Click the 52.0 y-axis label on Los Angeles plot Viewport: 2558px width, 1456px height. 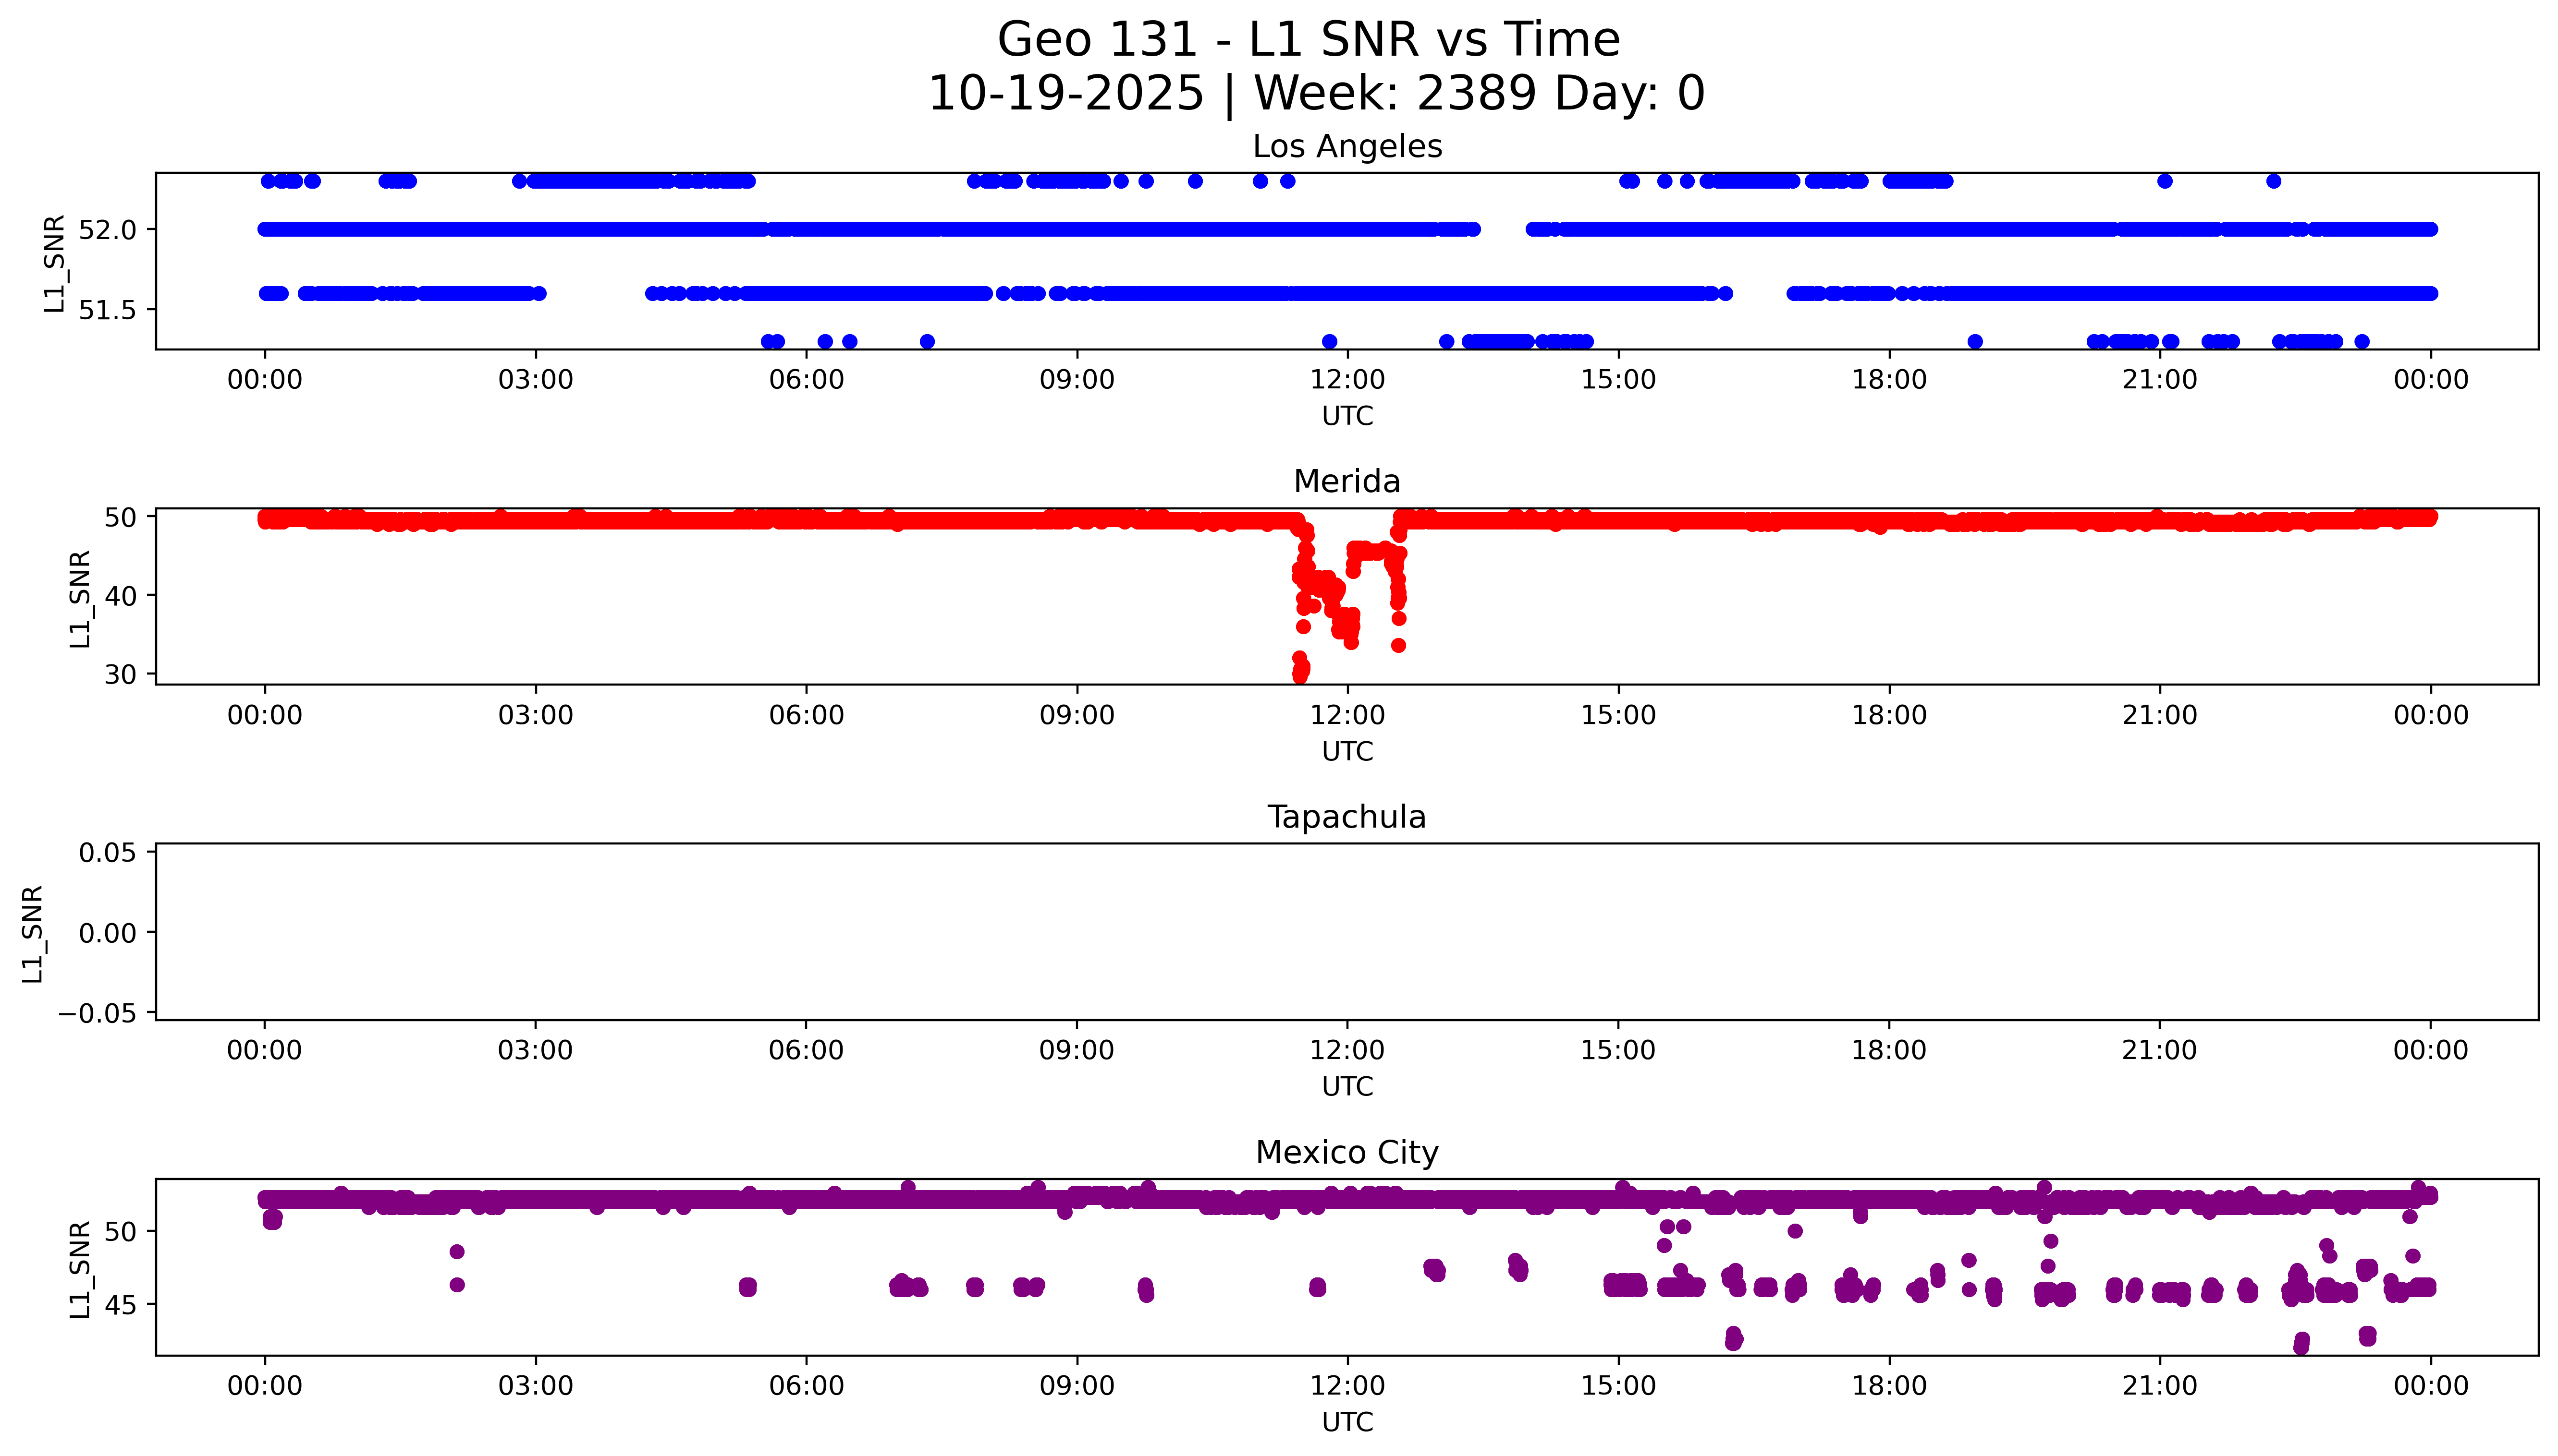(x=107, y=230)
